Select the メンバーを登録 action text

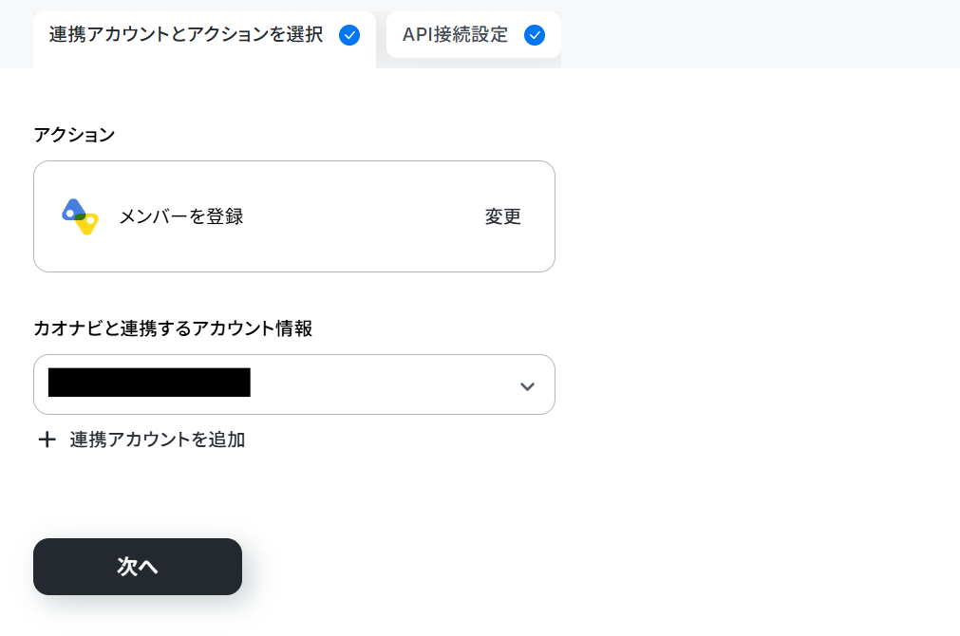tap(181, 216)
